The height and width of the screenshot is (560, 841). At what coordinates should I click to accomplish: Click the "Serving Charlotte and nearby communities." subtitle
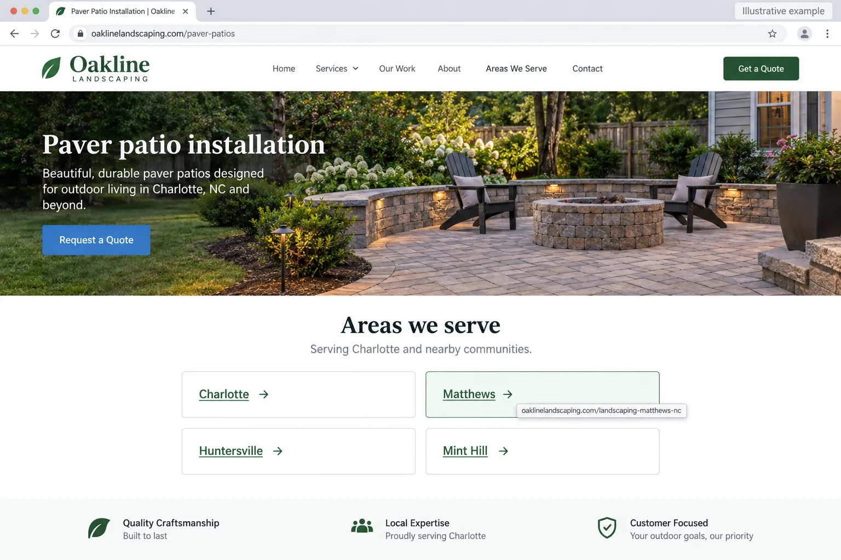(420, 349)
